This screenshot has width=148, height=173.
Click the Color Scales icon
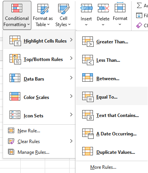pyautogui.click(x=15, y=96)
